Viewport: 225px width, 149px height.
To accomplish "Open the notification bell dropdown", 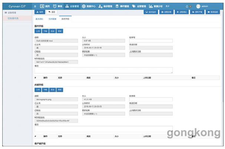I will (x=187, y=6).
